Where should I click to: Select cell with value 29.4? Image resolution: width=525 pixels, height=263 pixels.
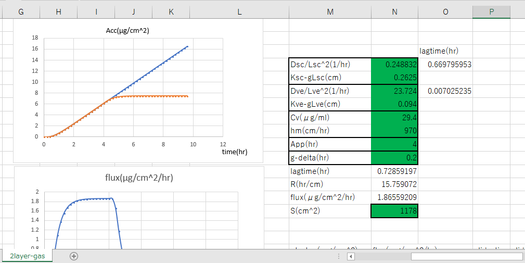coord(394,118)
